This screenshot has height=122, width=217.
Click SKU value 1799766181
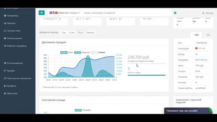click(x=201, y=43)
